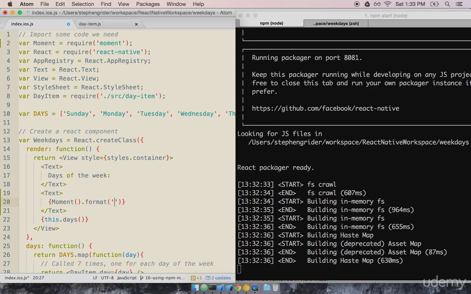Open the Help menu
The height and width of the screenshot is (294, 471).
coord(198,4)
